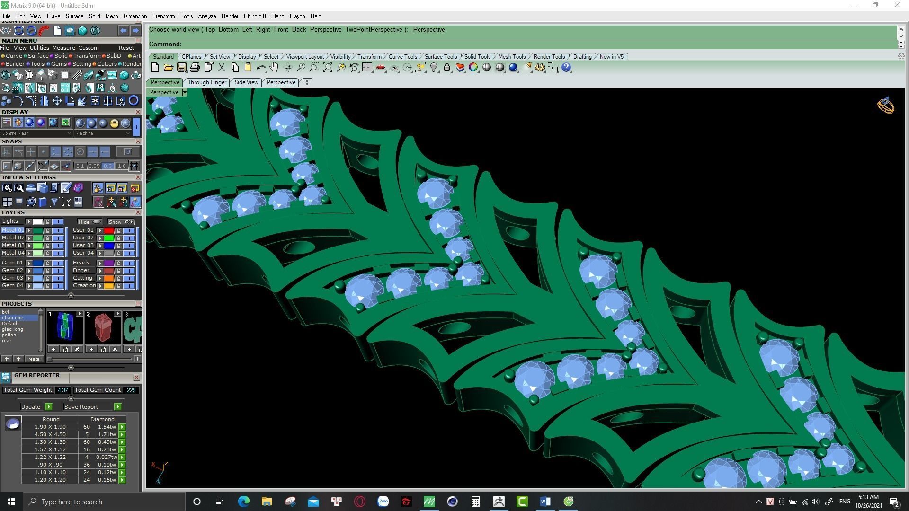Click the Zoom Extents toolbar icon

click(328, 68)
